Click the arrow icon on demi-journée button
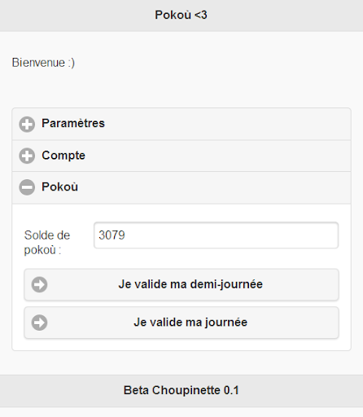This screenshot has width=363, height=417. pyautogui.click(x=39, y=284)
